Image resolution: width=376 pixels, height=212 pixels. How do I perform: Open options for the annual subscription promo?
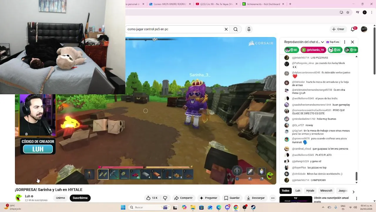[357, 199]
